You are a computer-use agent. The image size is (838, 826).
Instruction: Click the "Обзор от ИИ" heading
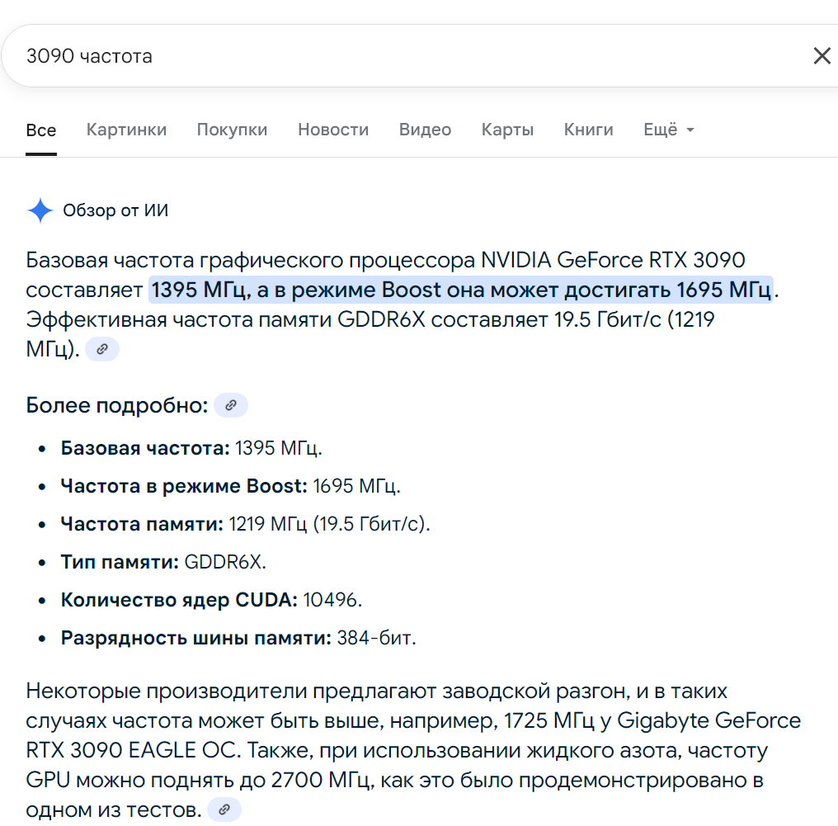tap(115, 210)
